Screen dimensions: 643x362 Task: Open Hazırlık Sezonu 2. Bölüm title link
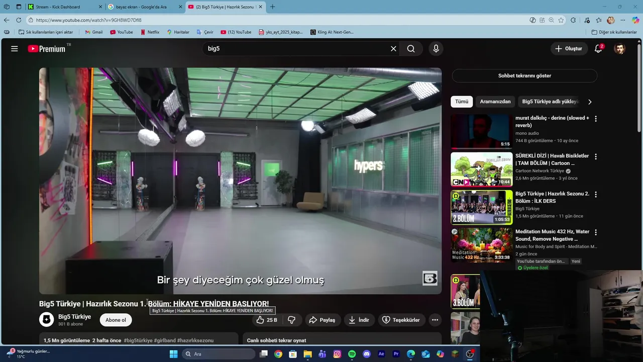[552, 197]
